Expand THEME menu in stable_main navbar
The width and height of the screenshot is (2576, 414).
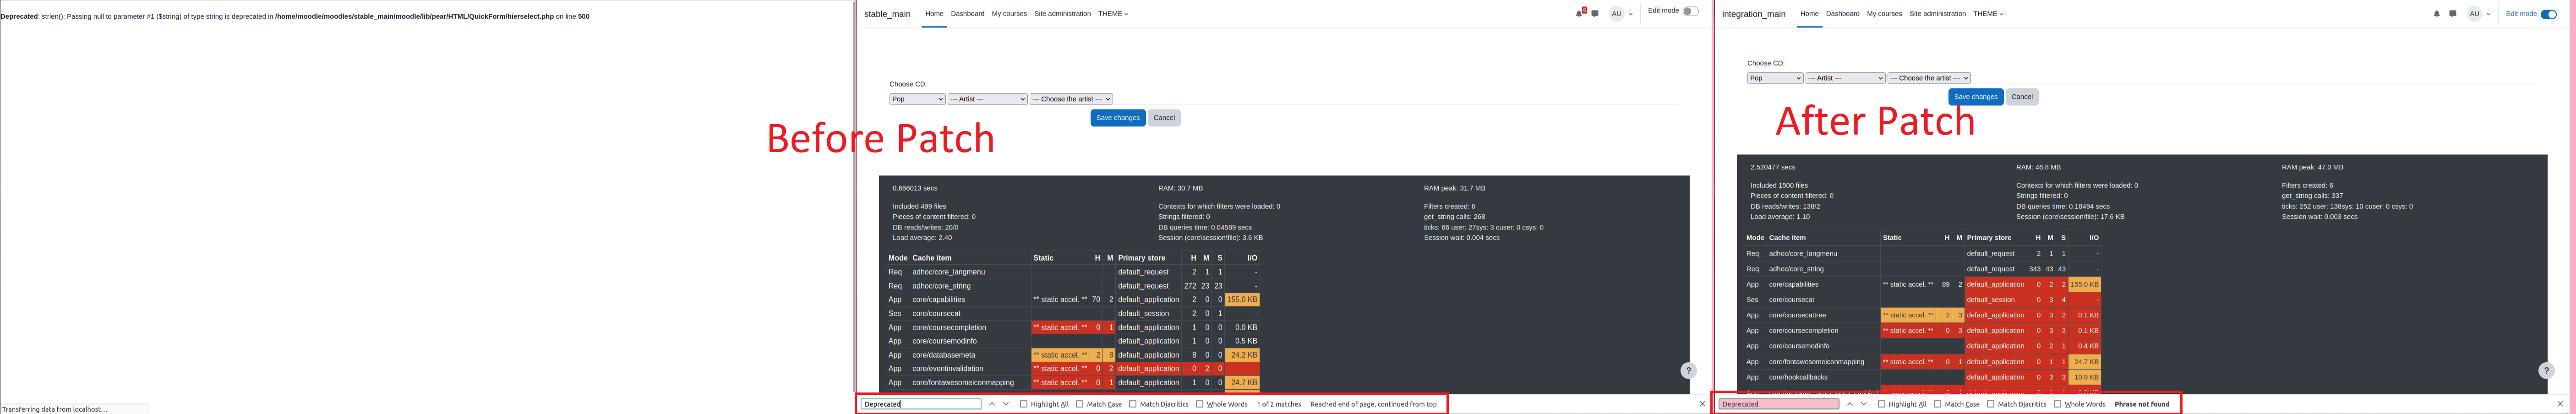pos(1113,14)
